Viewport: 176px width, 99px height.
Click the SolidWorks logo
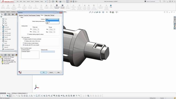coord(8,2)
